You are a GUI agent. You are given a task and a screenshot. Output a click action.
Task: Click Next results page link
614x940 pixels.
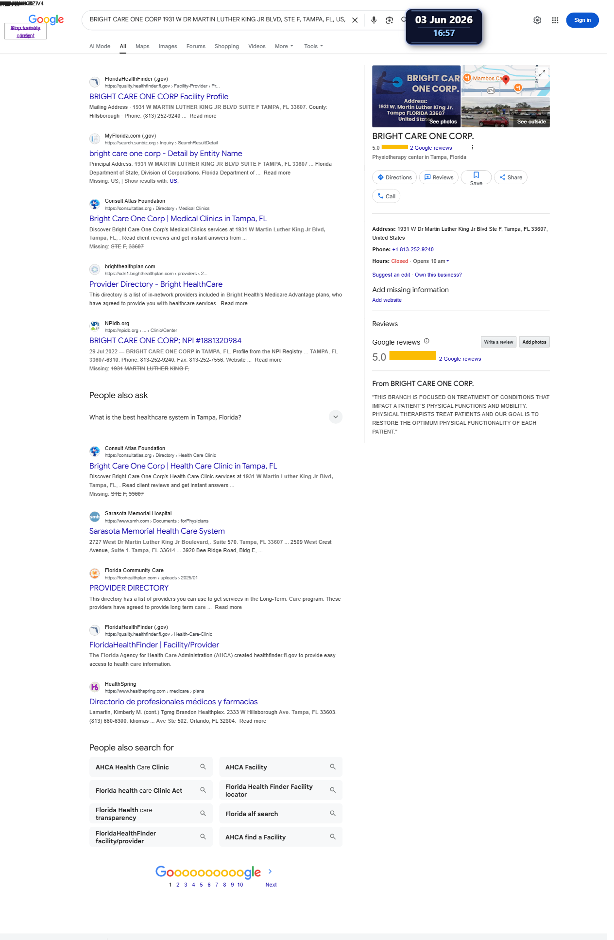pos(271,885)
